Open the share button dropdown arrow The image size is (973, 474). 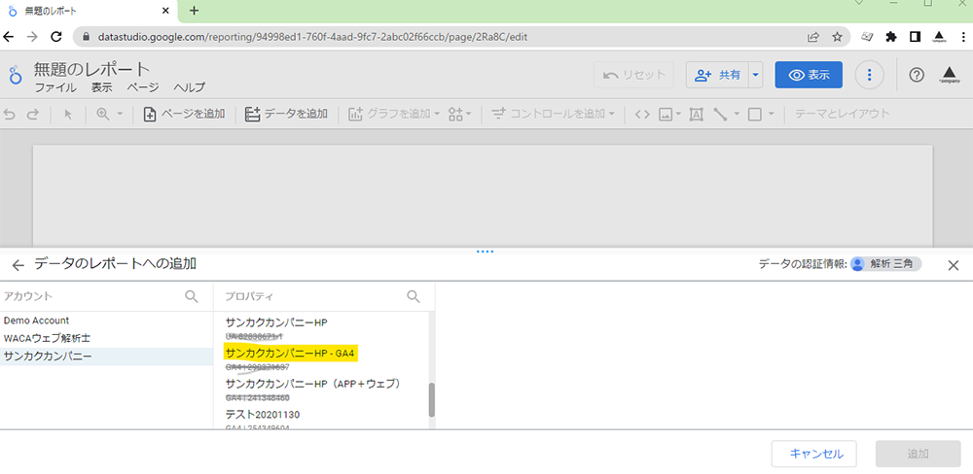(x=755, y=75)
